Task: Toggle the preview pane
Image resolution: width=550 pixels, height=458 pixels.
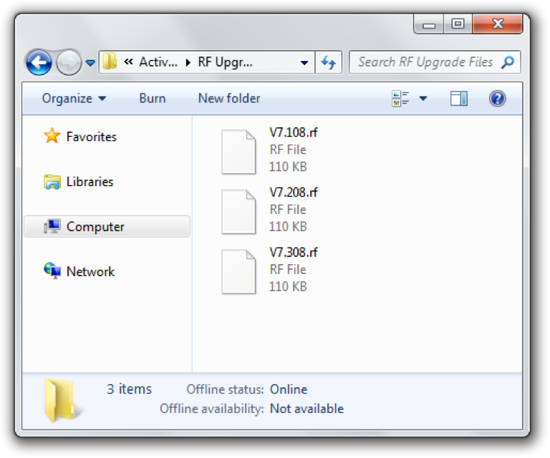Action: coord(459,99)
